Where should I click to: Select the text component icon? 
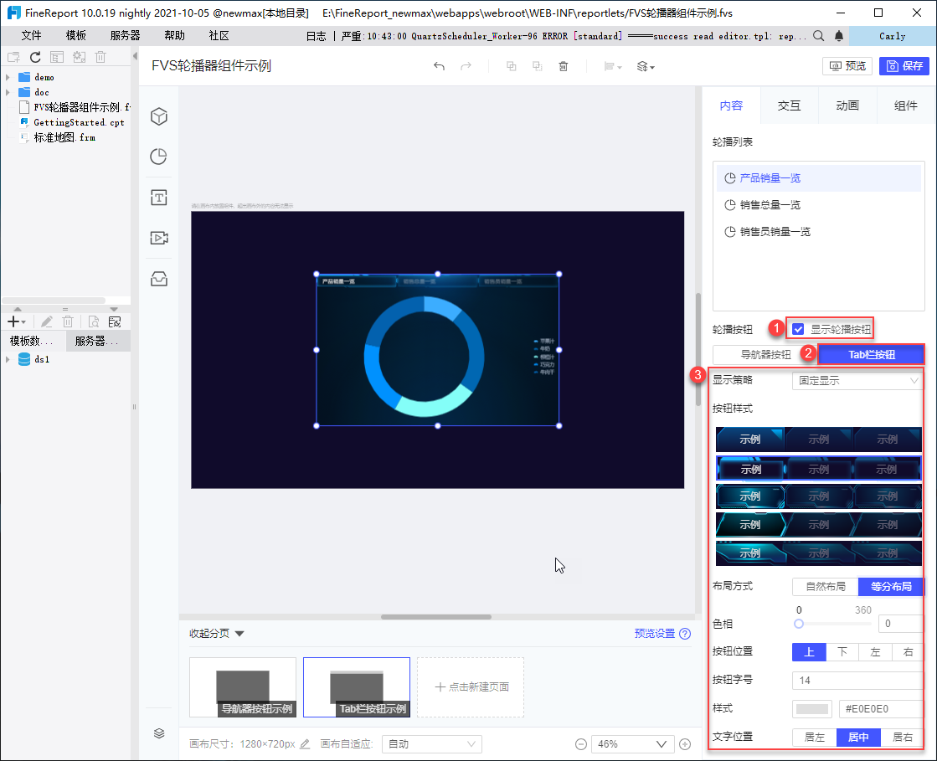(x=158, y=198)
